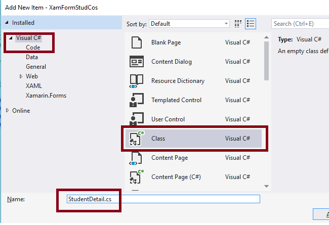Expand the Online category
Image resolution: width=329 pixels, height=225 pixels.
click(7, 111)
